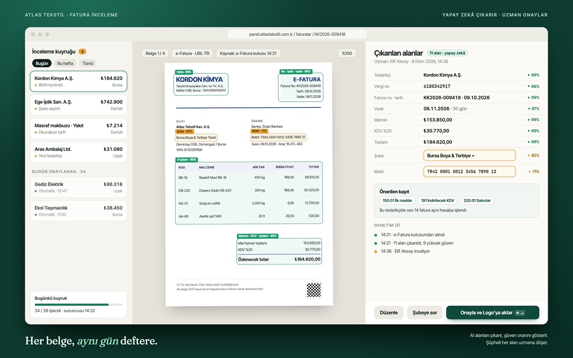This screenshot has width=573, height=358.
Task: Click the Şube · 82% tag on invoice
Action: coord(185,131)
